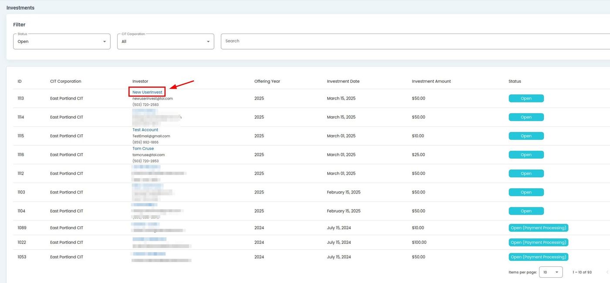Click the Status column header
Viewport: 610px width, 283px height.
point(515,81)
